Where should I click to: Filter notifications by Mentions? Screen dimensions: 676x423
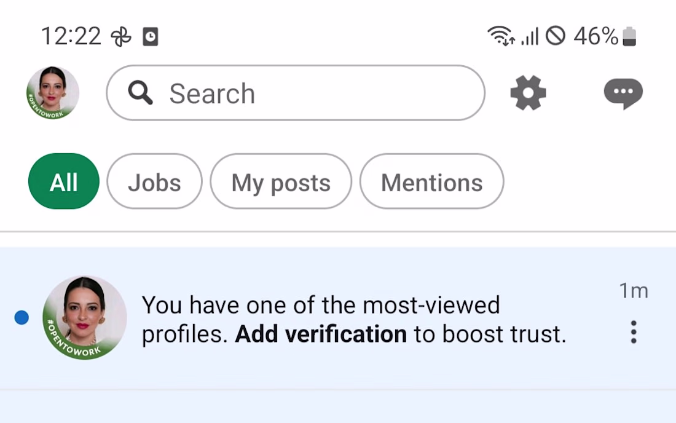click(431, 182)
